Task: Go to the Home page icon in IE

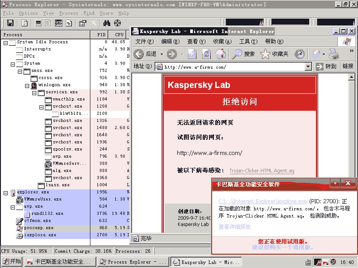Action: (x=221, y=54)
